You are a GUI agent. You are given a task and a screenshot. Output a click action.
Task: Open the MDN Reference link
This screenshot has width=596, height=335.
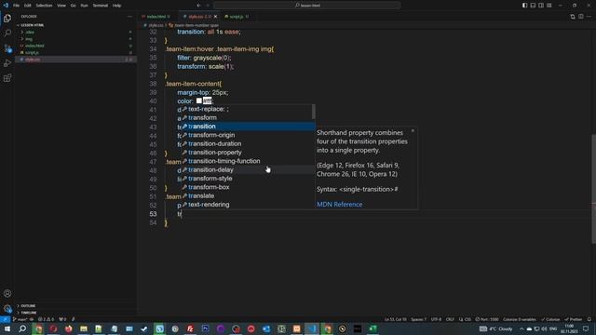(x=339, y=205)
